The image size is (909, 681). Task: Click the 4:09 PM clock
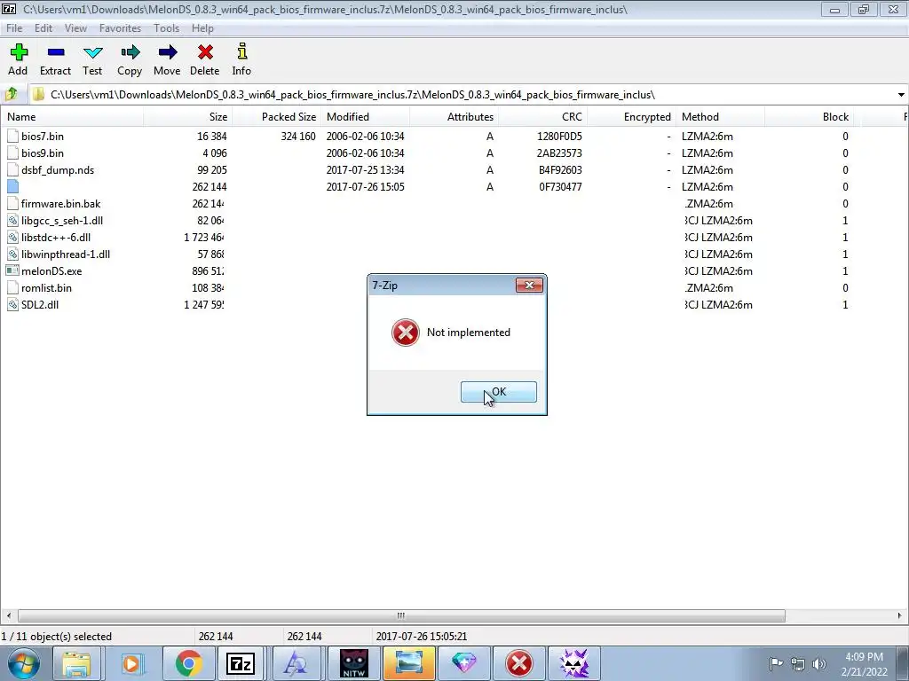[x=864, y=657]
